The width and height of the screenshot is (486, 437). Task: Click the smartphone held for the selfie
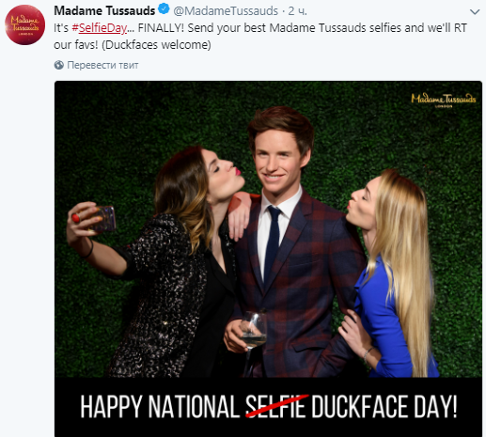(105, 219)
